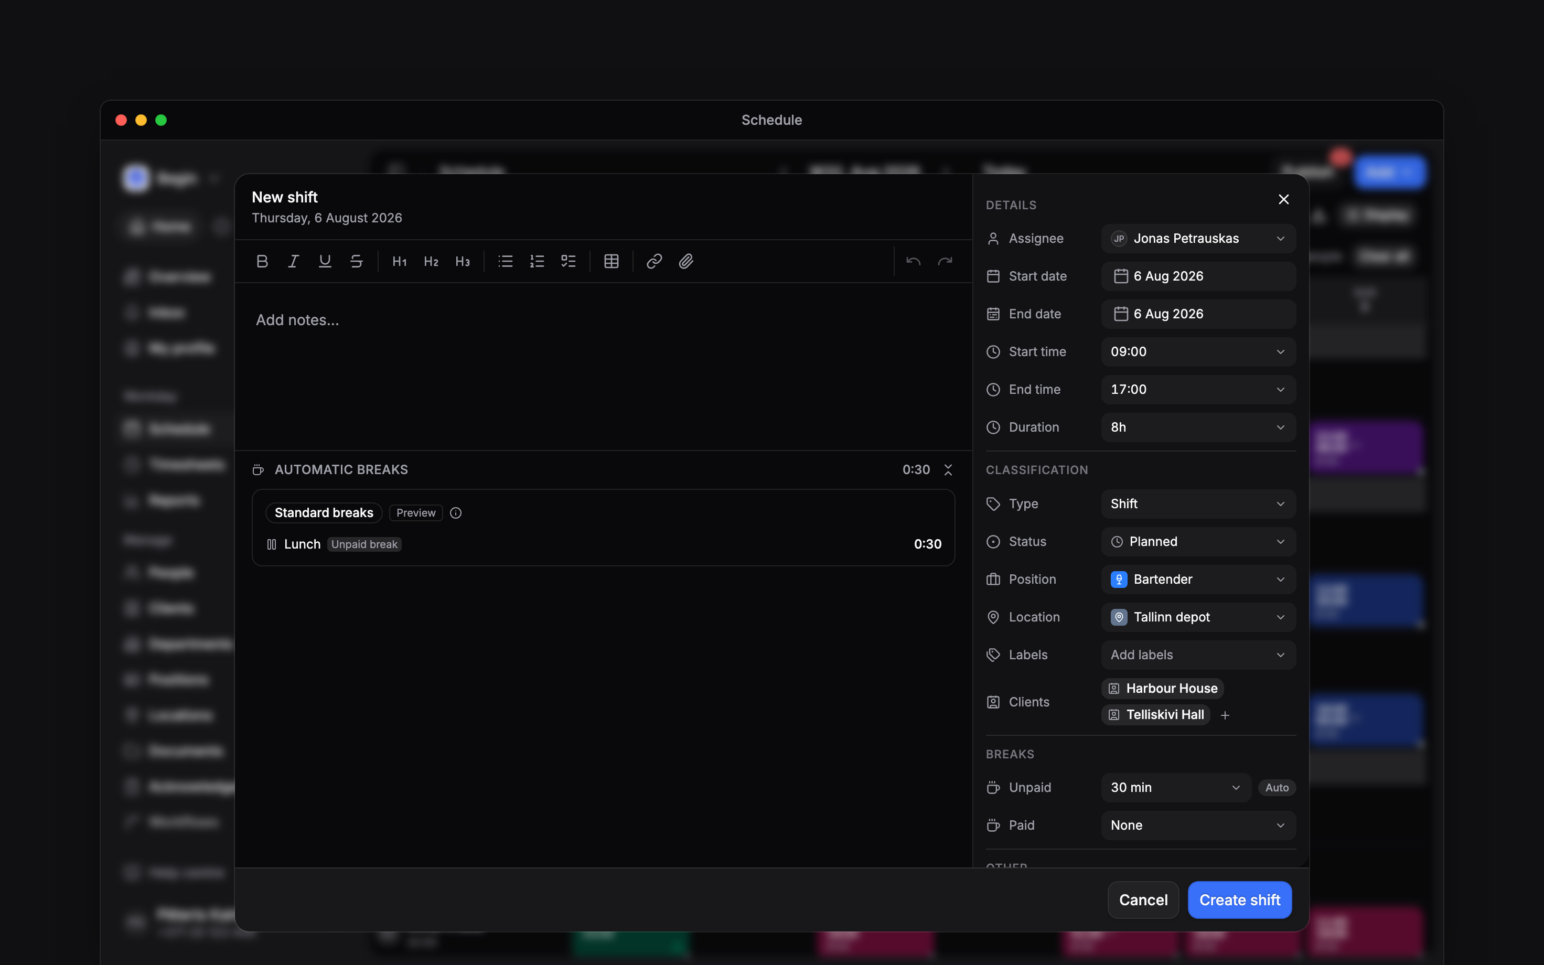
Task: Click Cancel button
Action: point(1143,900)
